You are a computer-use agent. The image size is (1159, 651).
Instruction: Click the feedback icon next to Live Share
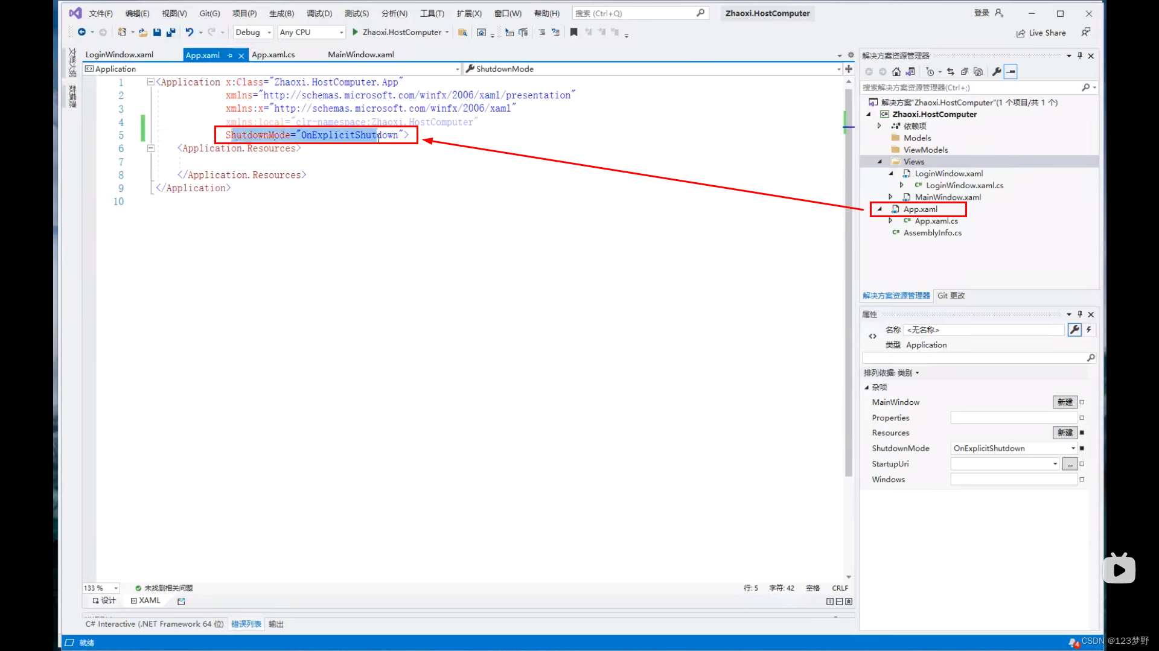tap(1086, 32)
